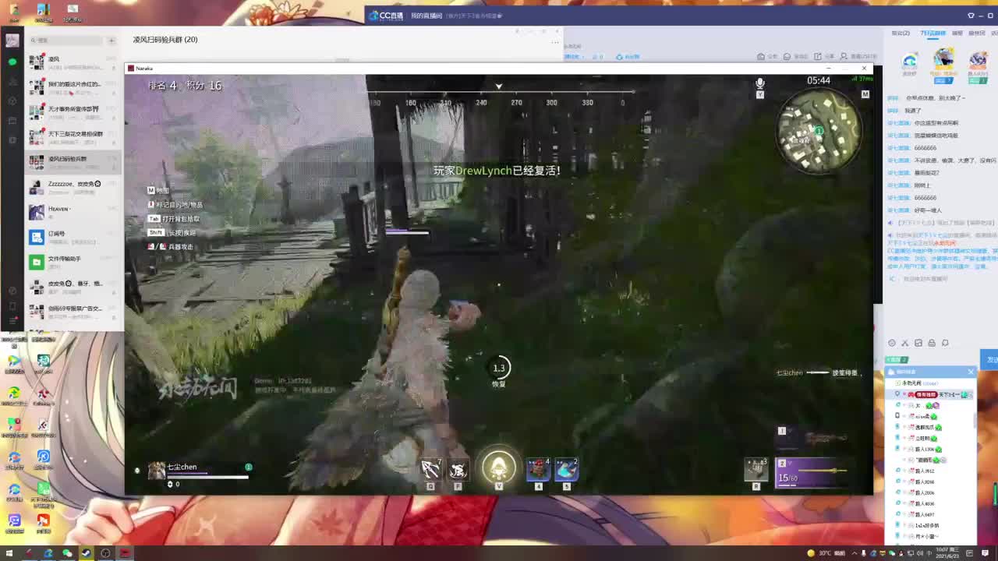Select the 凌风扫码验兵群 conversation
The height and width of the screenshot is (561, 998).
tap(74, 162)
